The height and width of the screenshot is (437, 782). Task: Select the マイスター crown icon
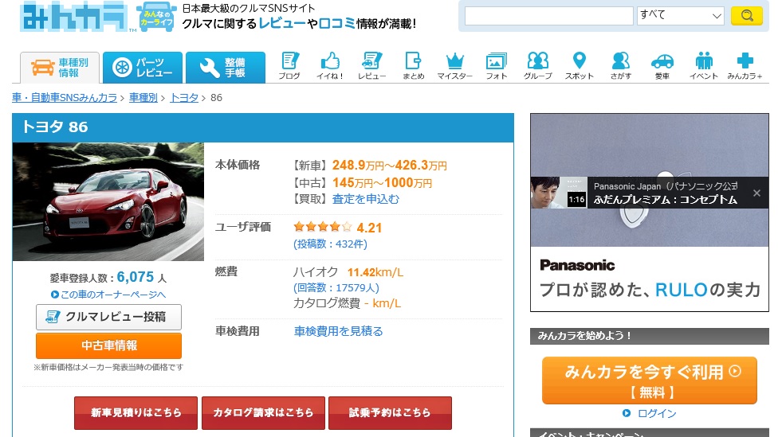pos(454,65)
